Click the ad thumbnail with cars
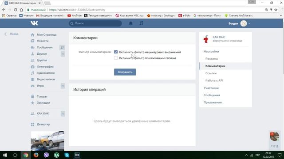Viewport: 284px width, 159px height. 47,141
